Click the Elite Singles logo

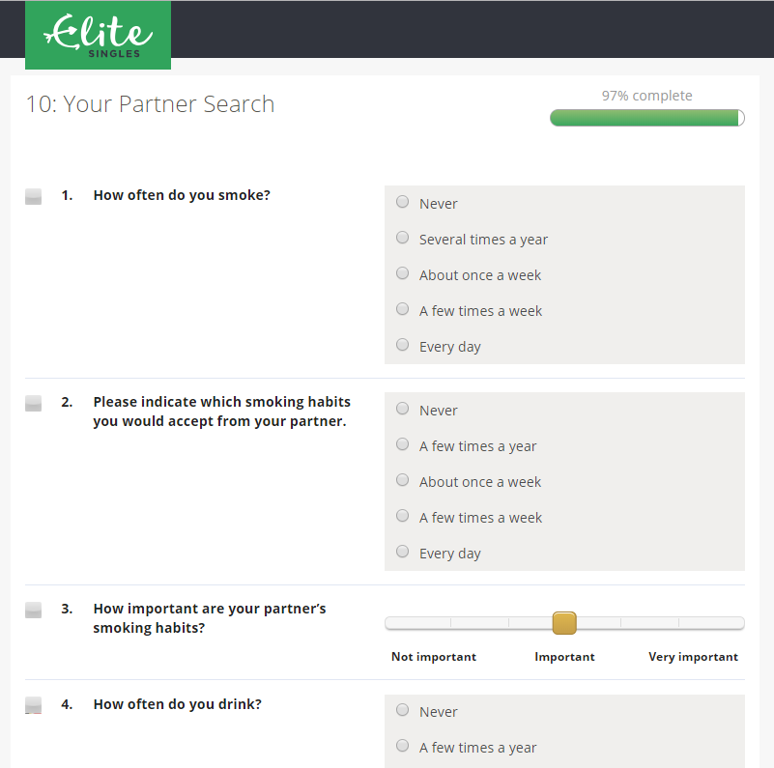[98, 36]
